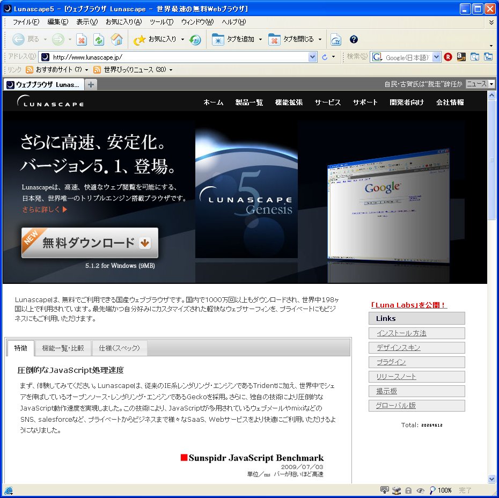Expand the おすすめサイト (7) dropdown arrow
The height and width of the screenshot is (498, 499).
[86, 70]
